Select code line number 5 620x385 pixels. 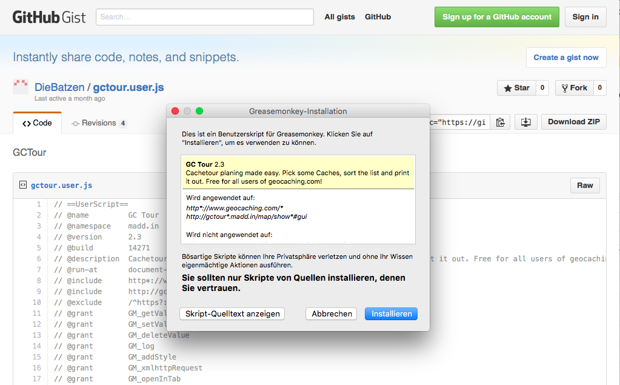tap(39, 248)
